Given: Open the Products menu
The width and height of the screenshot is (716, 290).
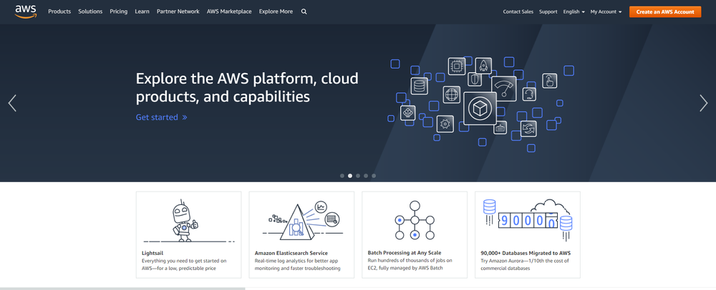Looking at the screenshot, I should (59, 12).
